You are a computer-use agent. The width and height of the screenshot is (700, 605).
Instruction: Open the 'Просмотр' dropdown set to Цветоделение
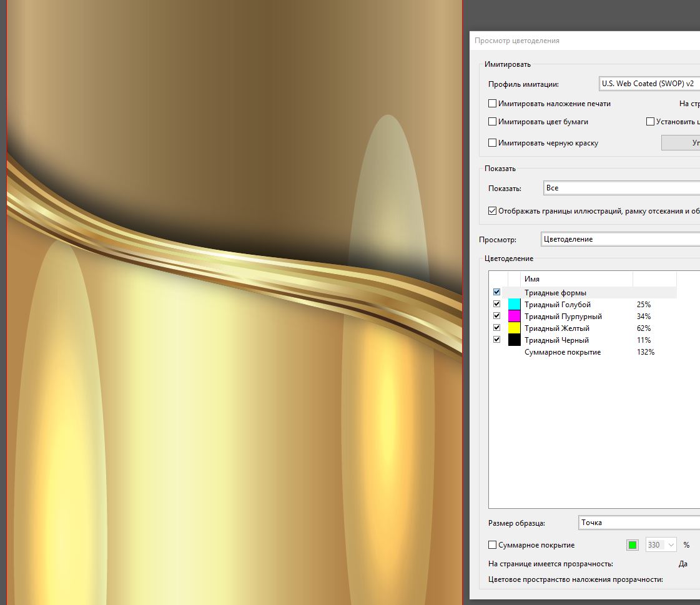pyautogui.click(x=620, y=239)
